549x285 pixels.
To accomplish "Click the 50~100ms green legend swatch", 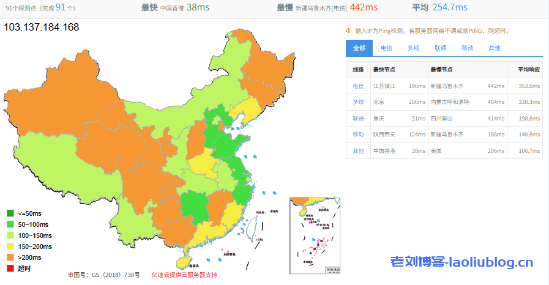I will (10, 224).
